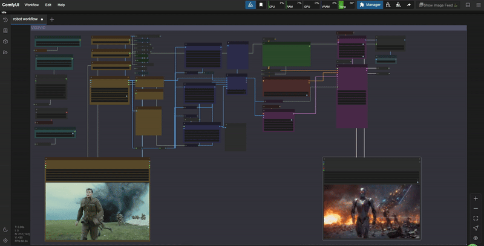Zoom out on canvas with minus button
The image size is (484, 246).
[x=476, y=209]
